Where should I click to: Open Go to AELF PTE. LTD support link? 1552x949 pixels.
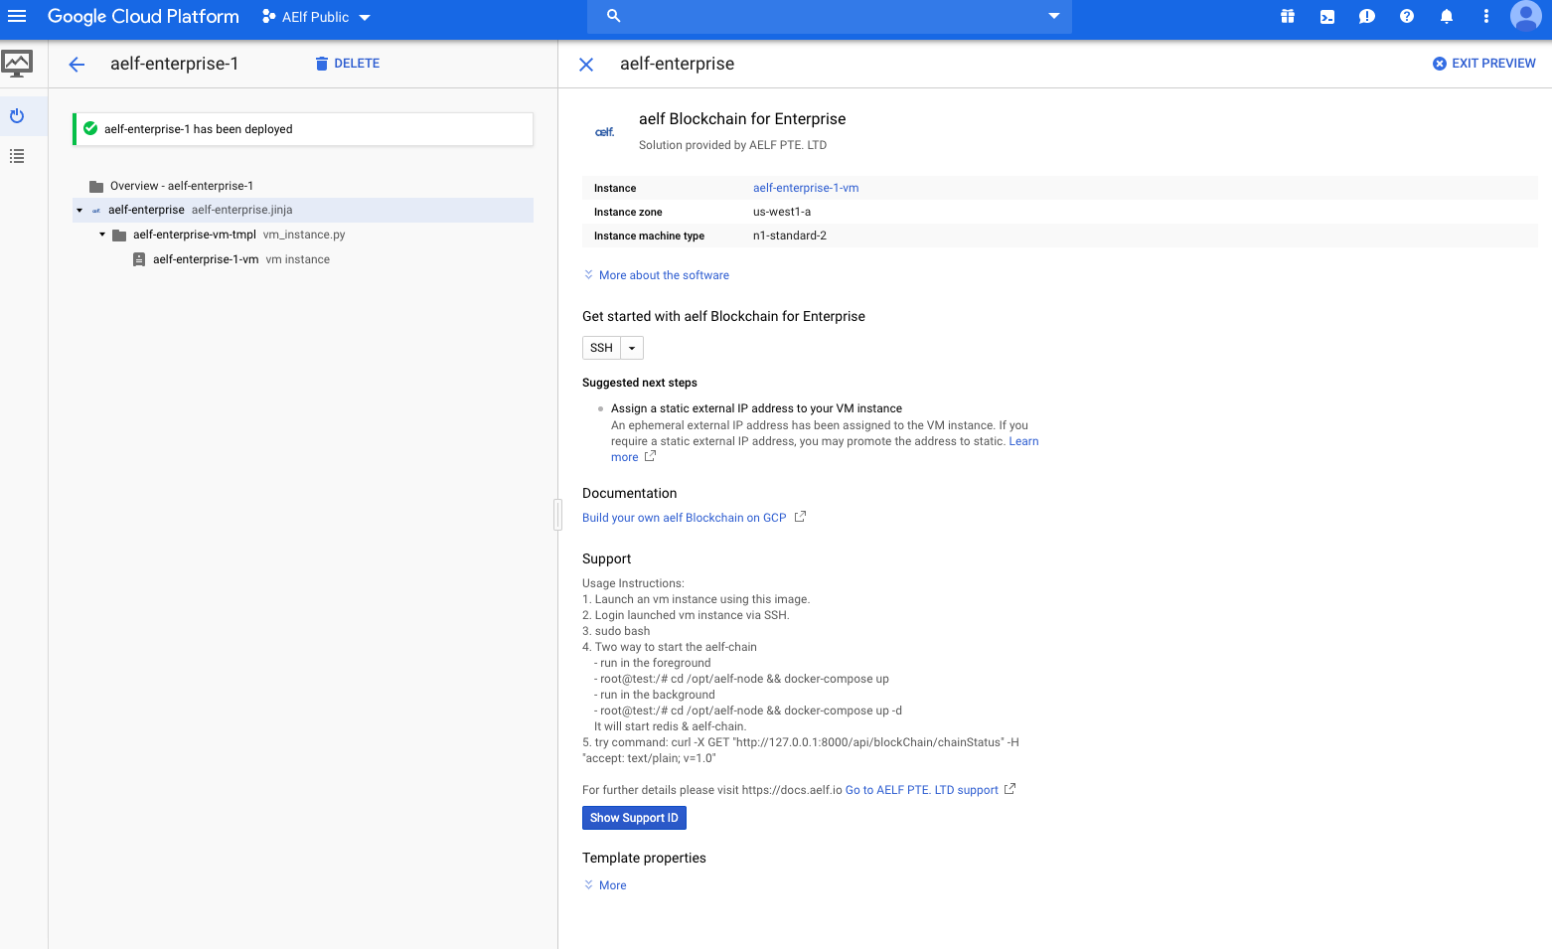[921, 790]
